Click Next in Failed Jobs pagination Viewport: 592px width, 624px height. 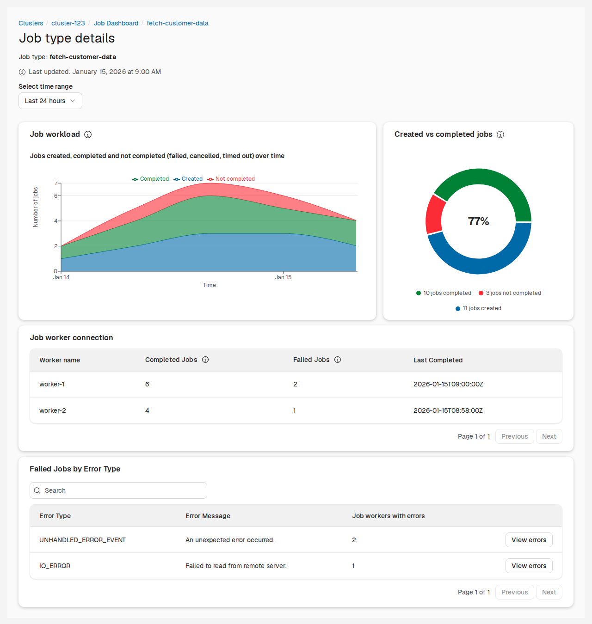(x=549, y=592)
